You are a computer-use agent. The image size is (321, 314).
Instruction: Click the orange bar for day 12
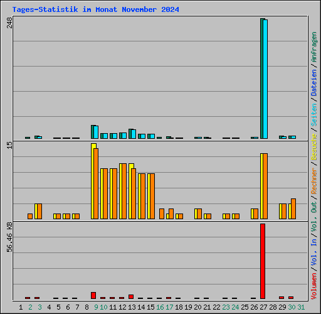pos(124,192)
